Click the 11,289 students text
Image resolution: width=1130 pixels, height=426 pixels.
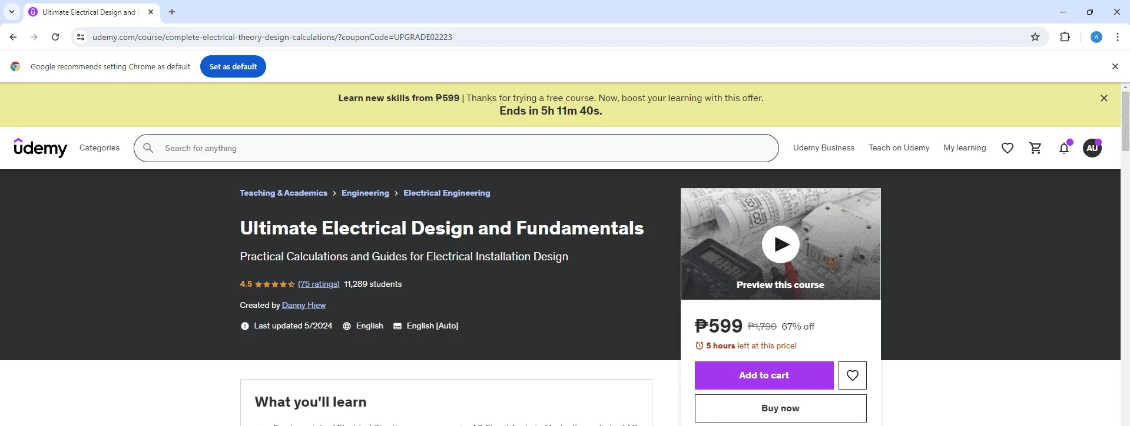pos(373,284)
